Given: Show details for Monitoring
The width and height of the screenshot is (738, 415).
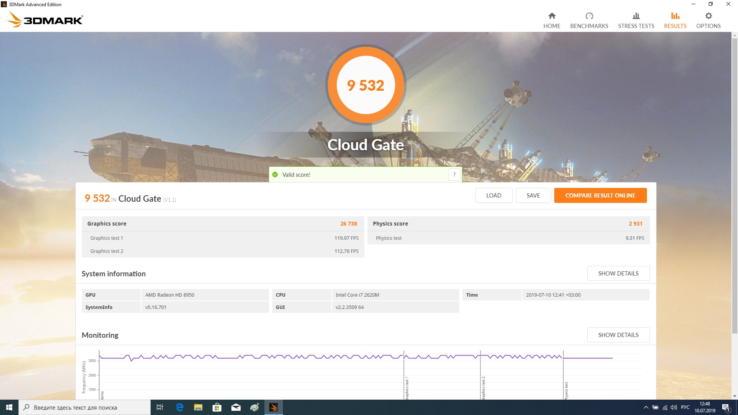Looking at the screenshot, I should point(618,335).
